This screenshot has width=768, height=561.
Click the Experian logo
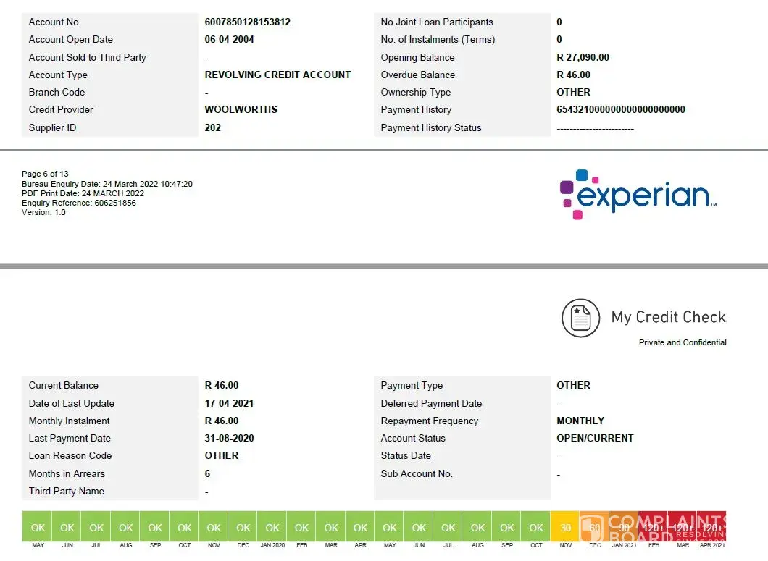638,194
